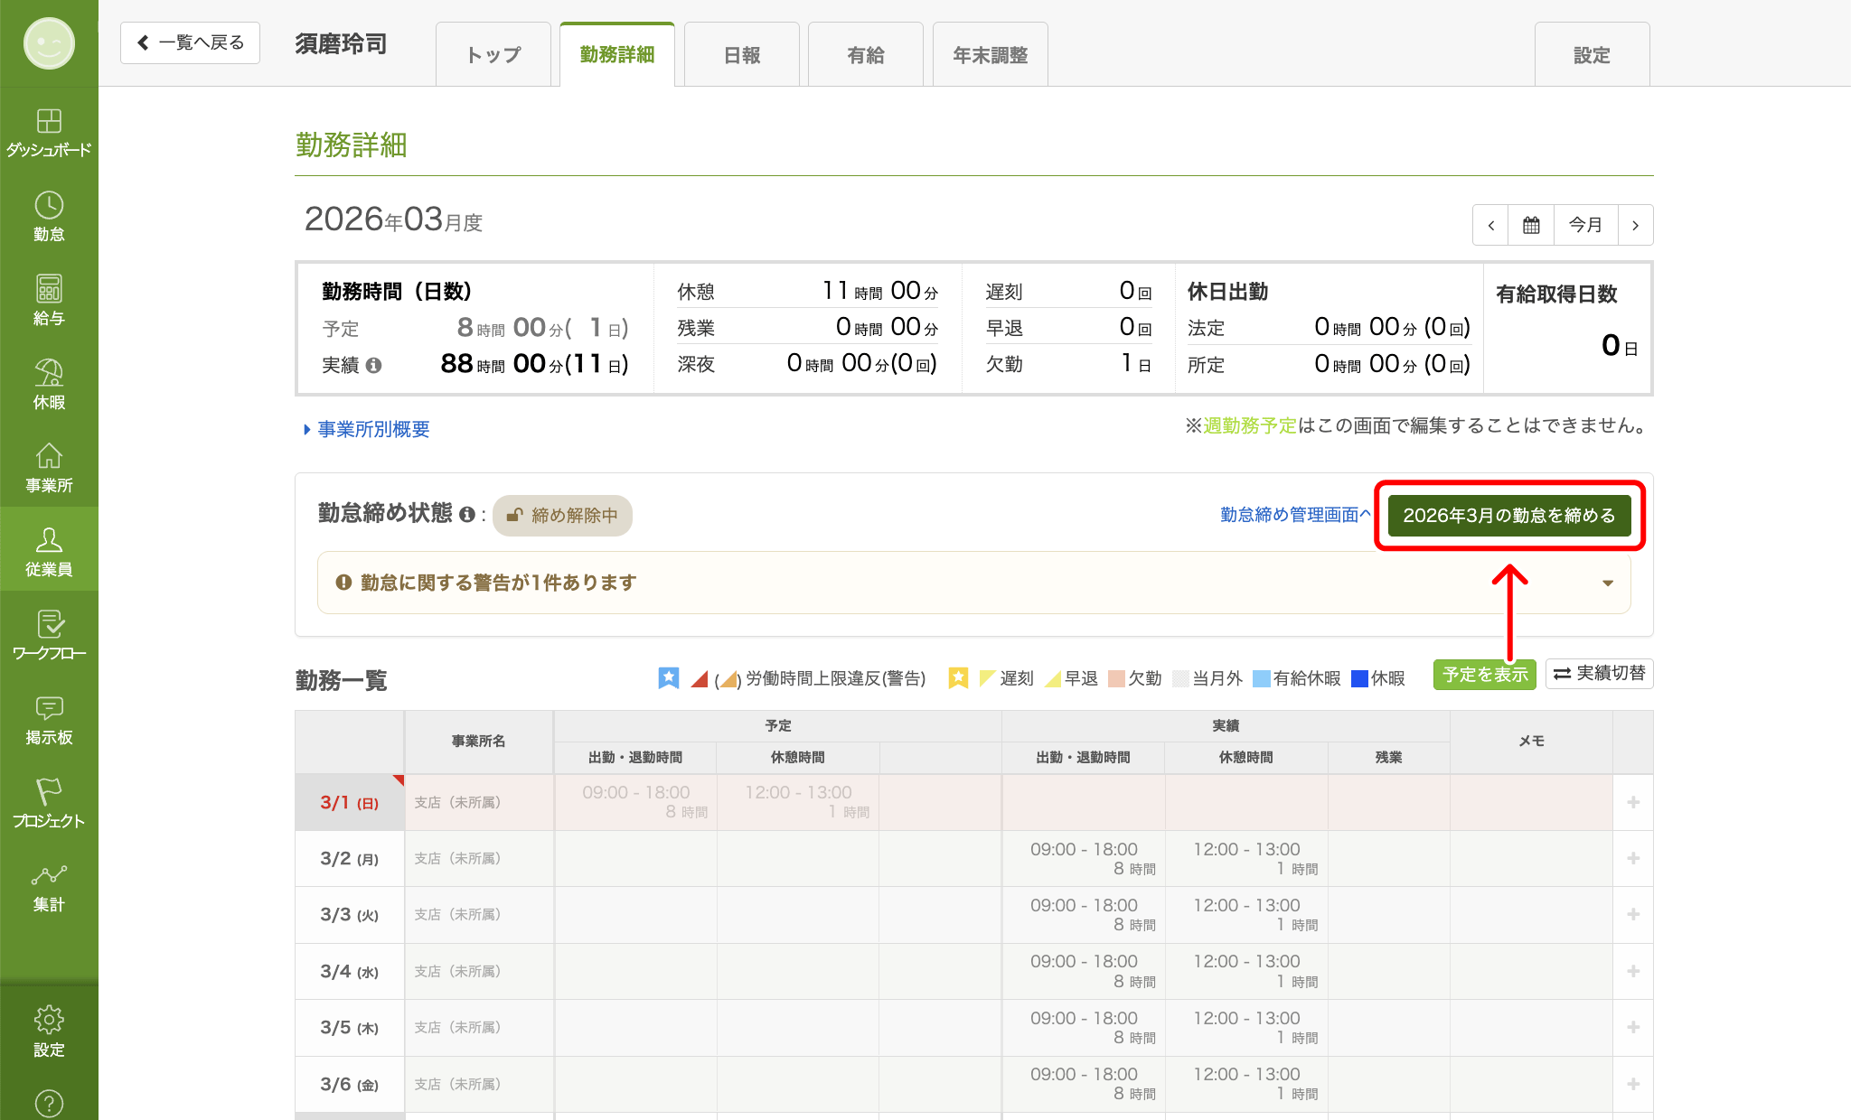Expand the 3/6 row plus icon
Screen dimensions: 1851x1120
pyautogui.click(x=1633, y=1084)
